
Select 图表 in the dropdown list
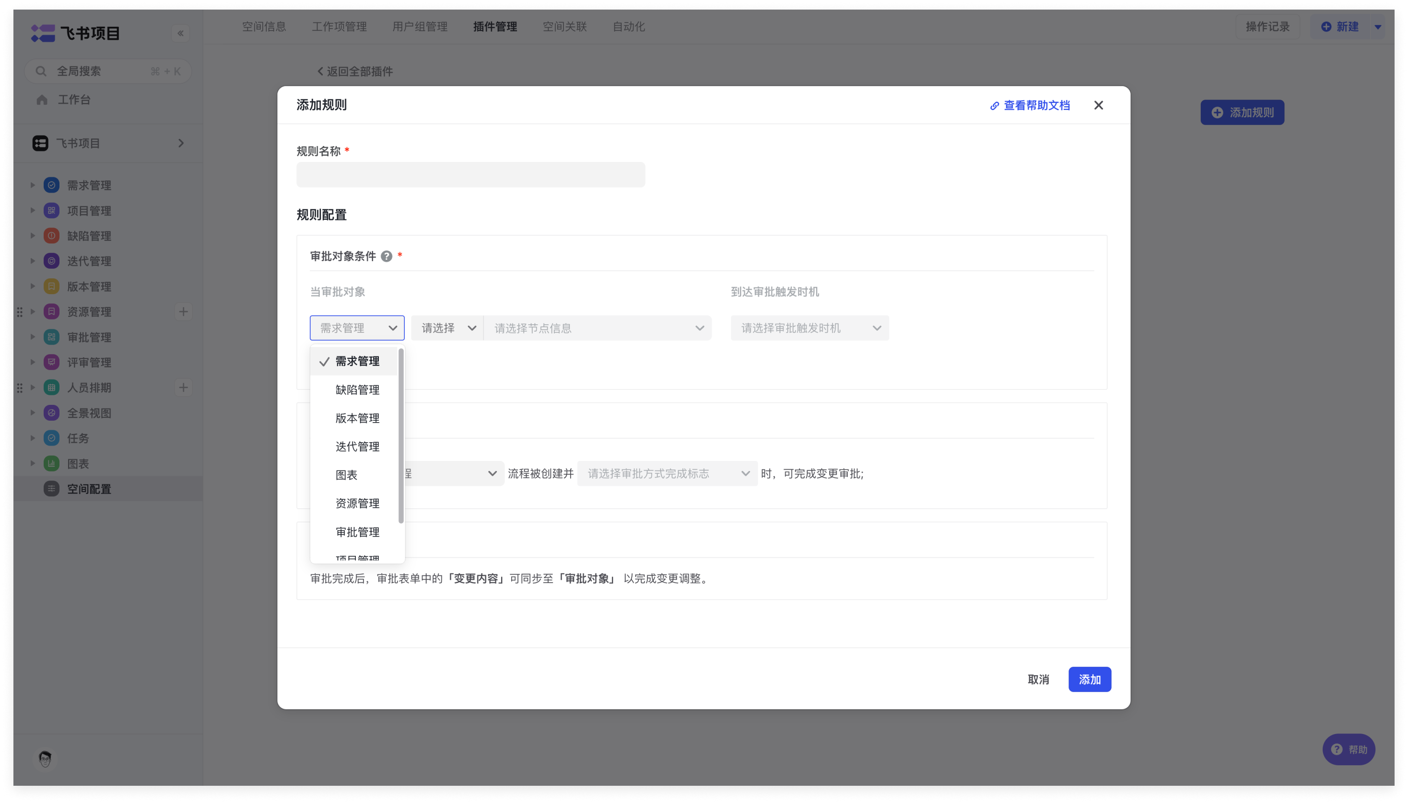[354, 475]
